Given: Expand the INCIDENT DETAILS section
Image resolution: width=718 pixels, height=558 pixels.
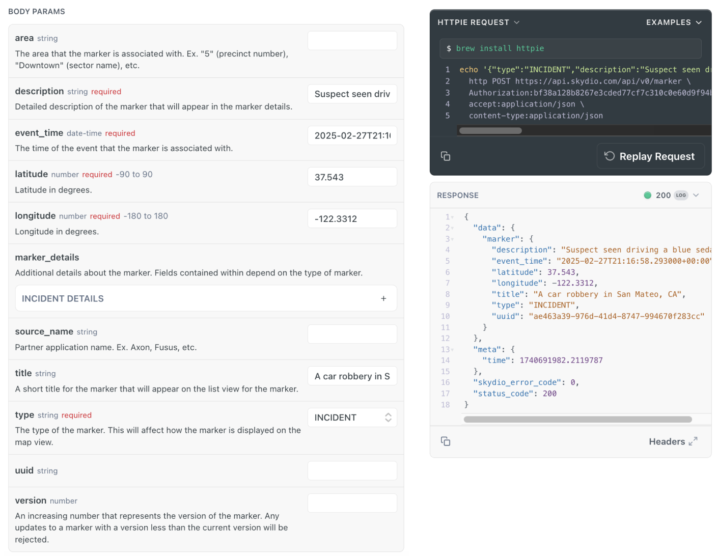Looking at the screenshot, I should [206, 298].
